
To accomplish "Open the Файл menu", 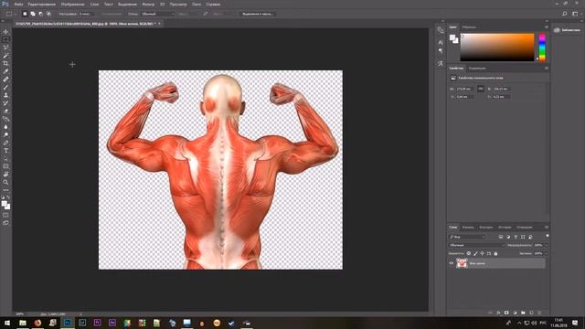I will (x=18, y=4).
